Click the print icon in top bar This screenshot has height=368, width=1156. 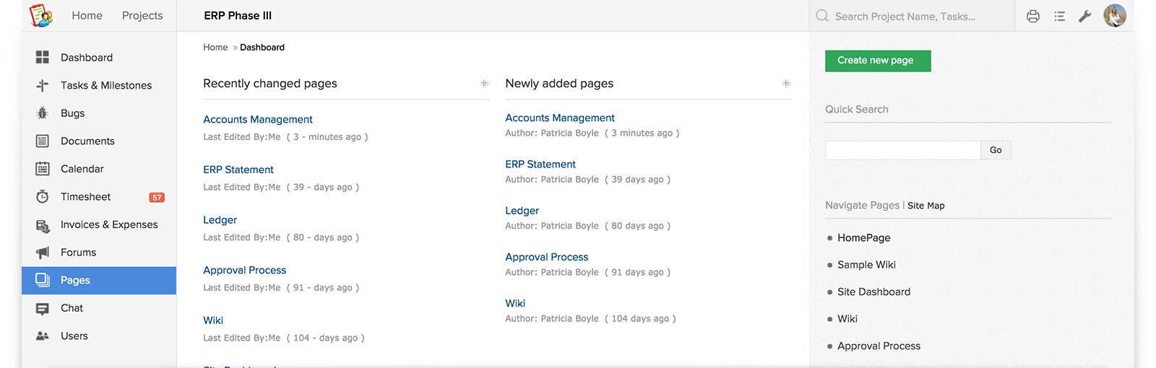(1033, 16)
